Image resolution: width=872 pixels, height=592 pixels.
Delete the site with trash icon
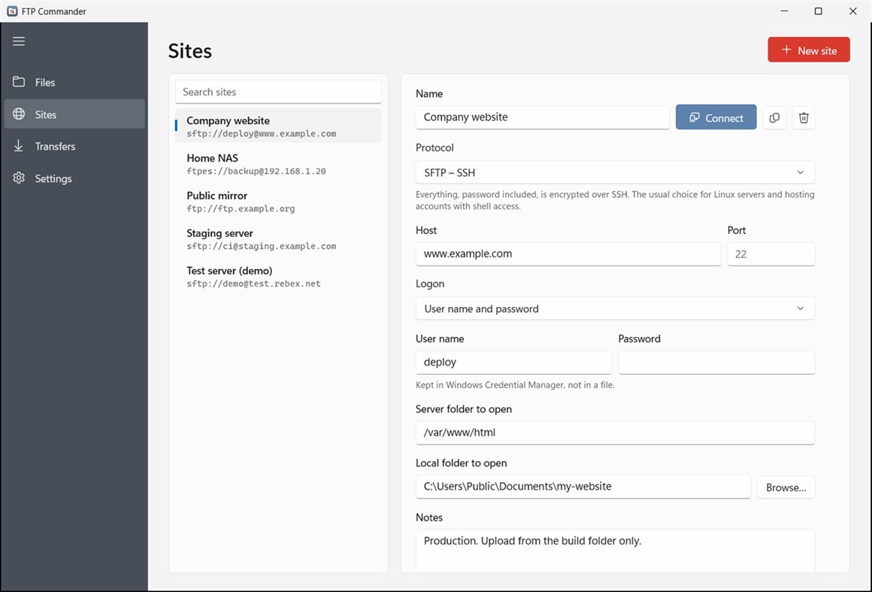click(804, 118)
